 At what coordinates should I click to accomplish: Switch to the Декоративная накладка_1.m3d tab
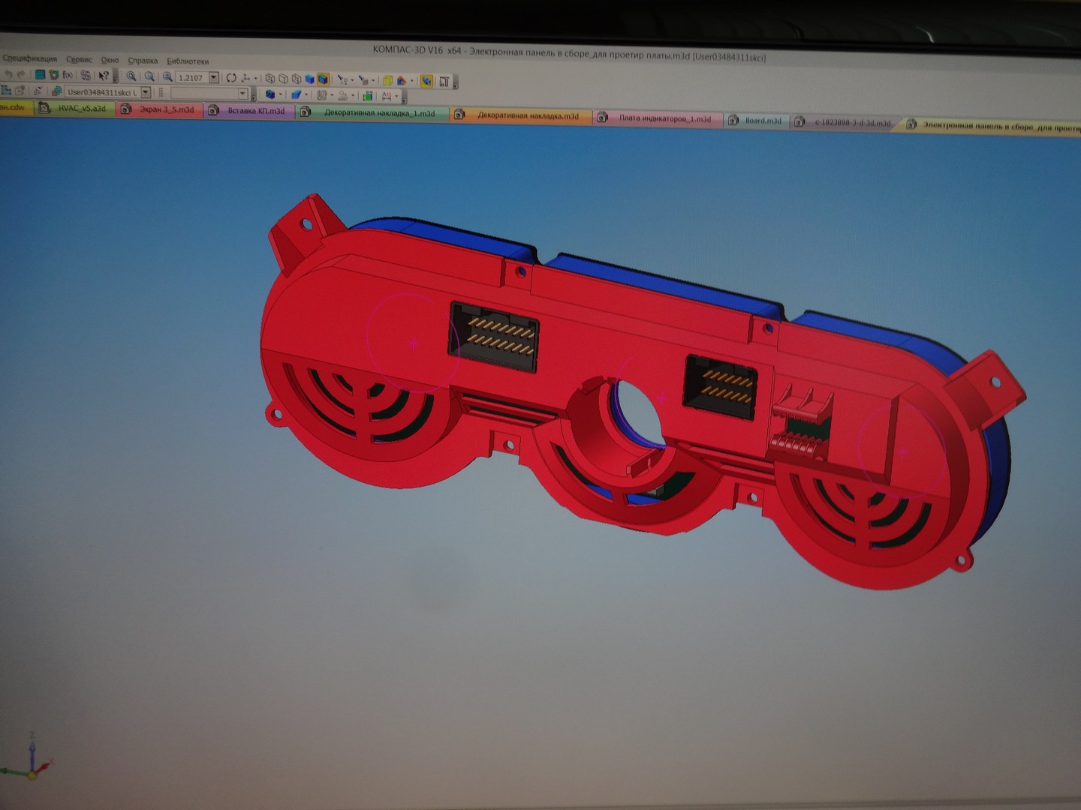coord(372,113)
